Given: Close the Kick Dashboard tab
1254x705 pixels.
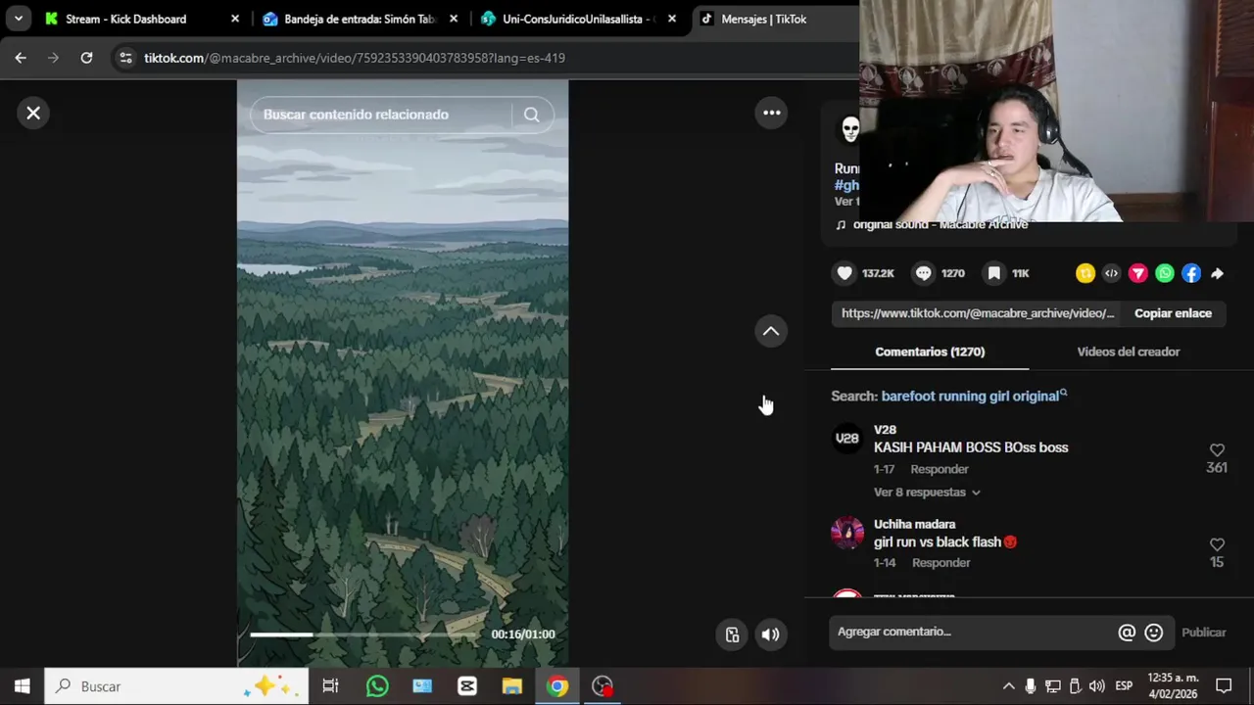Looking at the screenshot, I should pyautogui.click(x=235, y=19).
